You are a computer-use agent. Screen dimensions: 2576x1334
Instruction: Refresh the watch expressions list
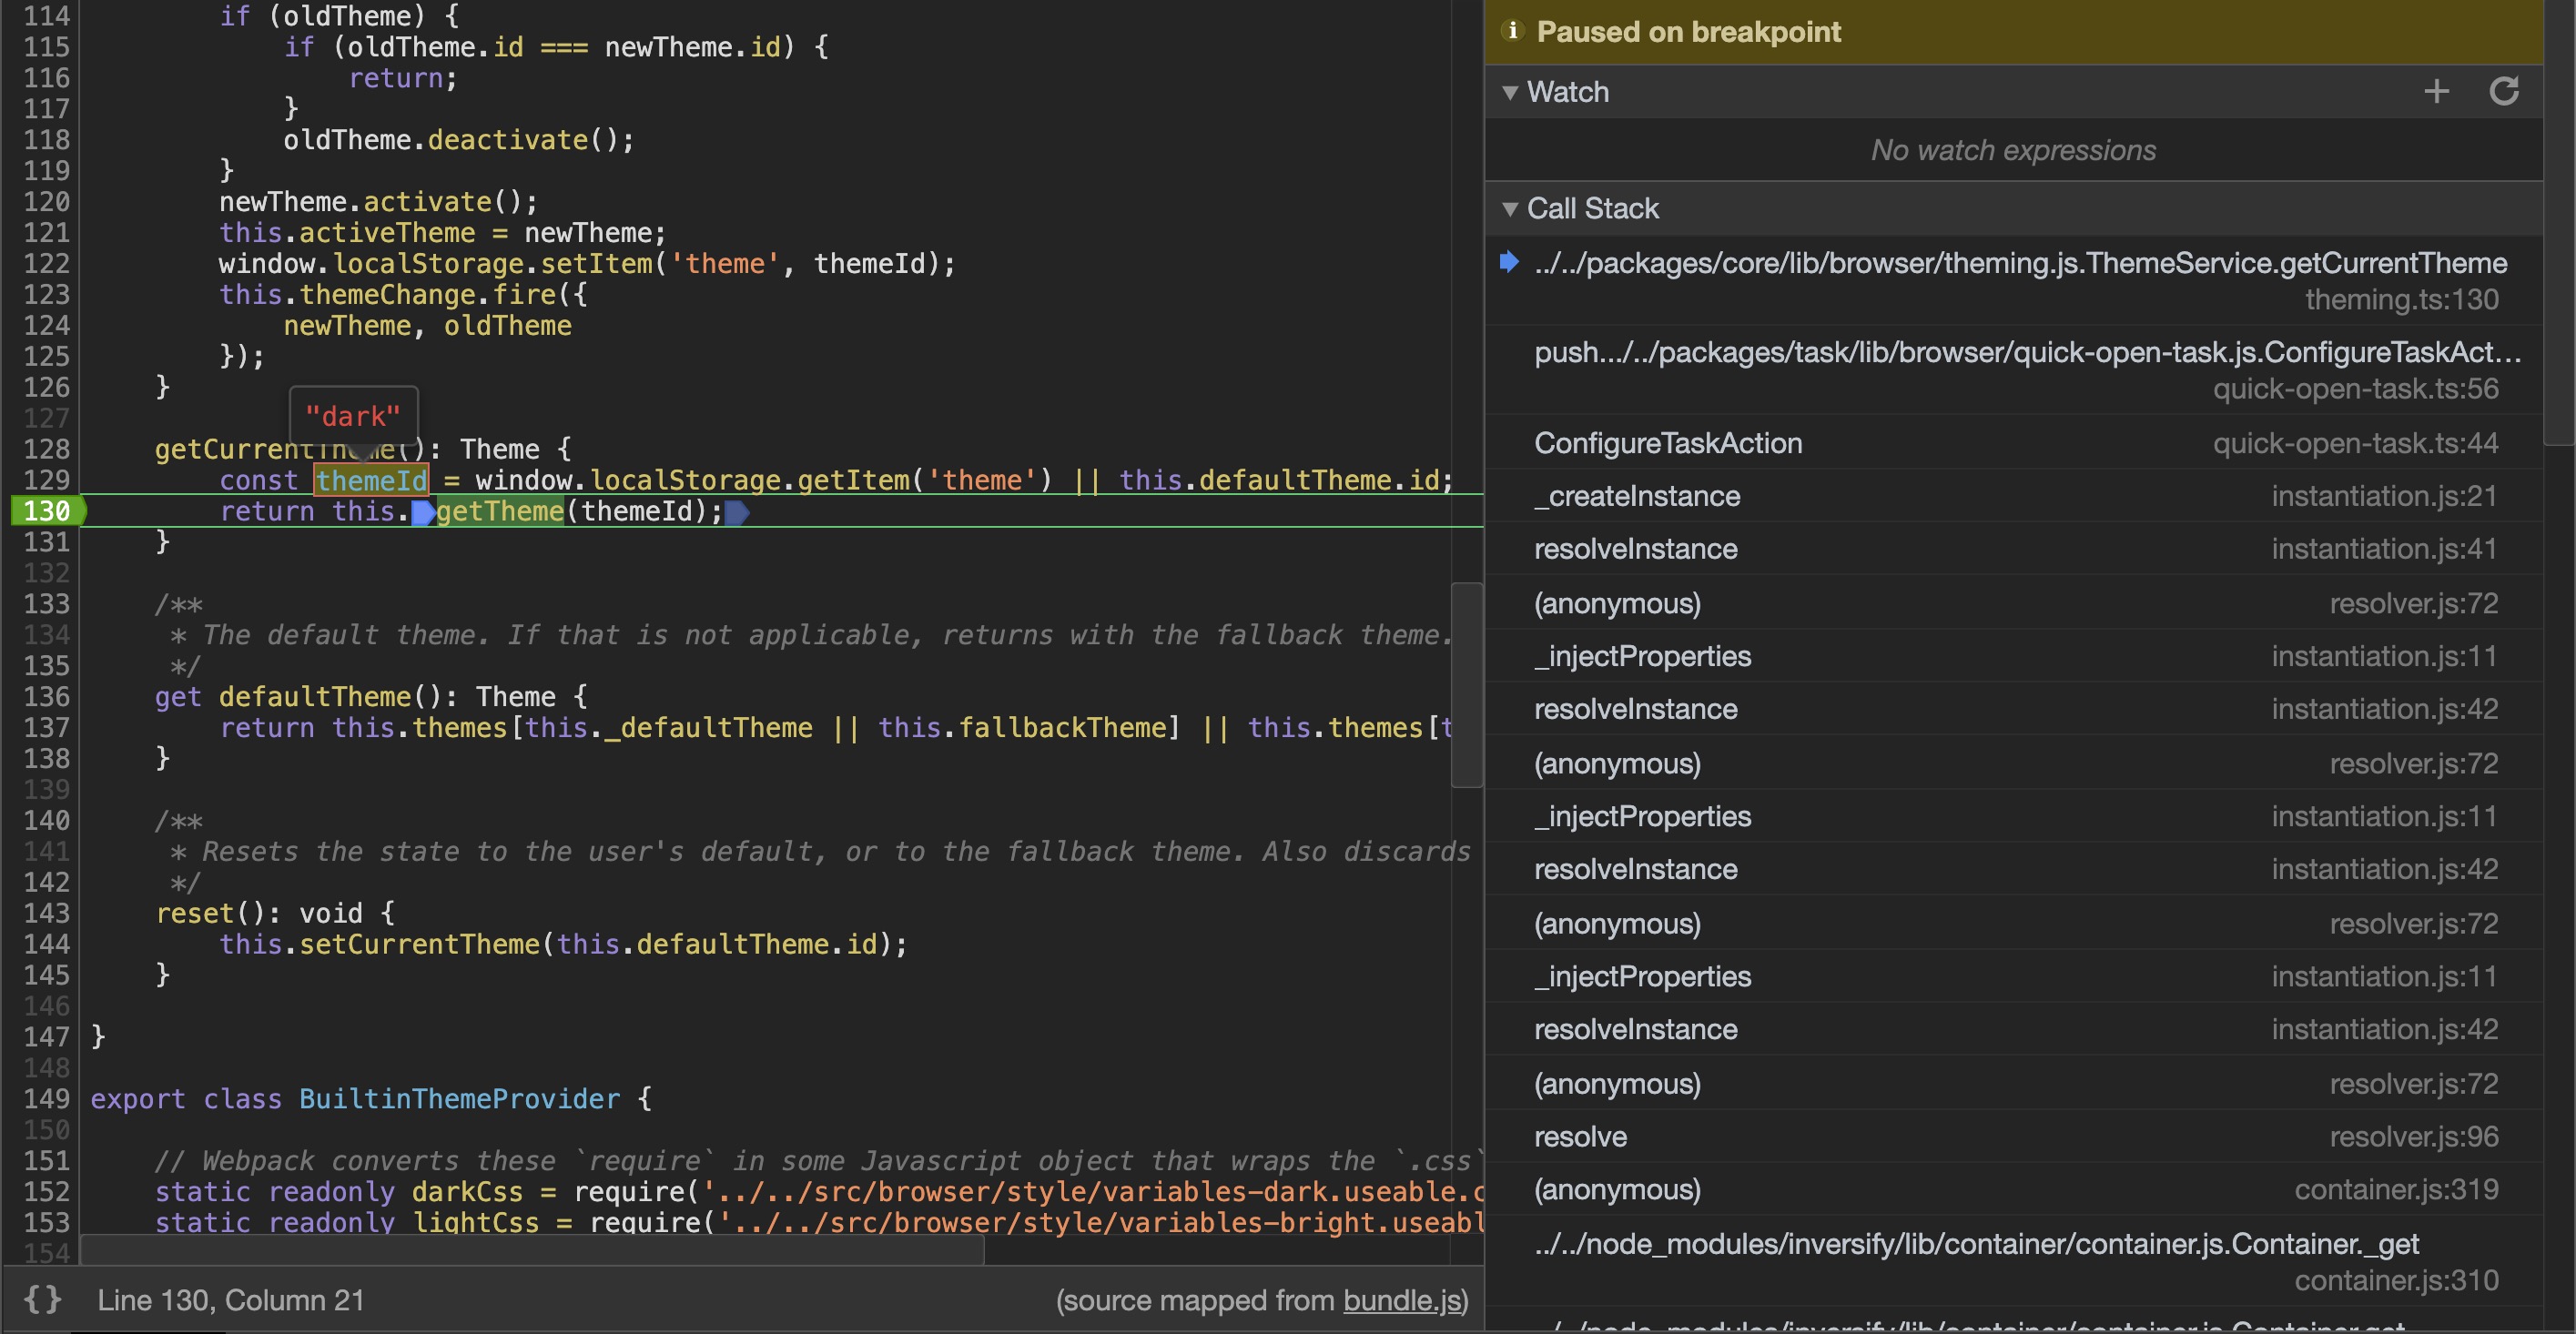[2506, 91]
